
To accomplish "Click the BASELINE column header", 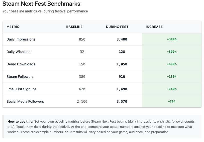I will click(x=74, y=27).
